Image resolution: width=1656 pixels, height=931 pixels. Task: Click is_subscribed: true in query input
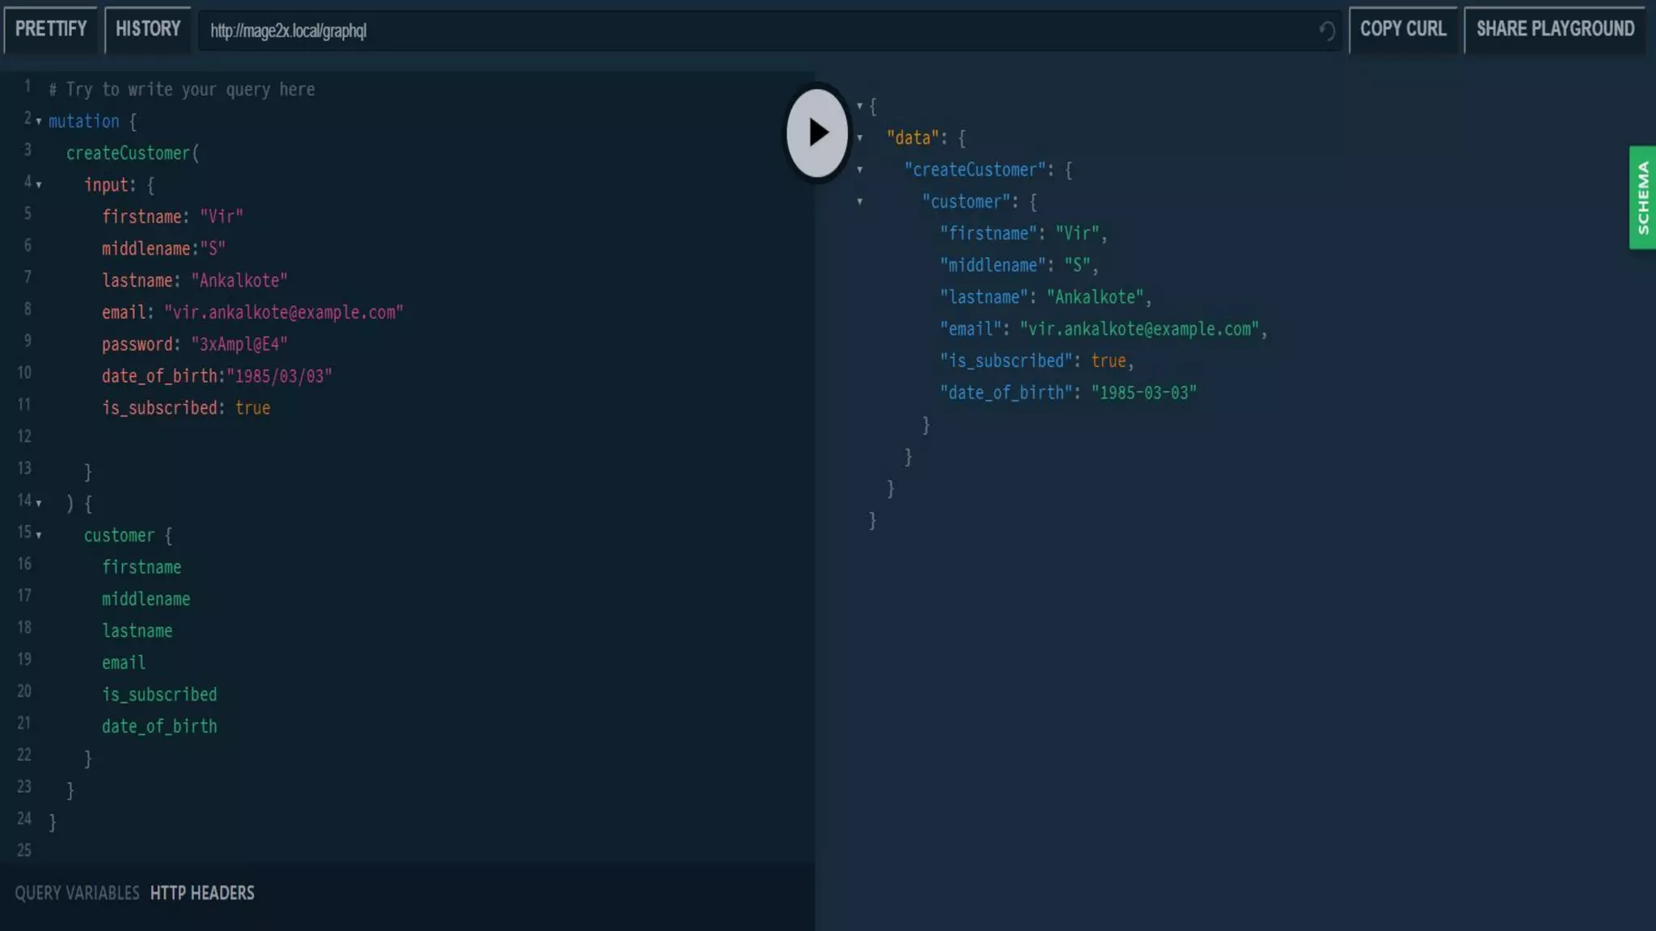point(186,408)
